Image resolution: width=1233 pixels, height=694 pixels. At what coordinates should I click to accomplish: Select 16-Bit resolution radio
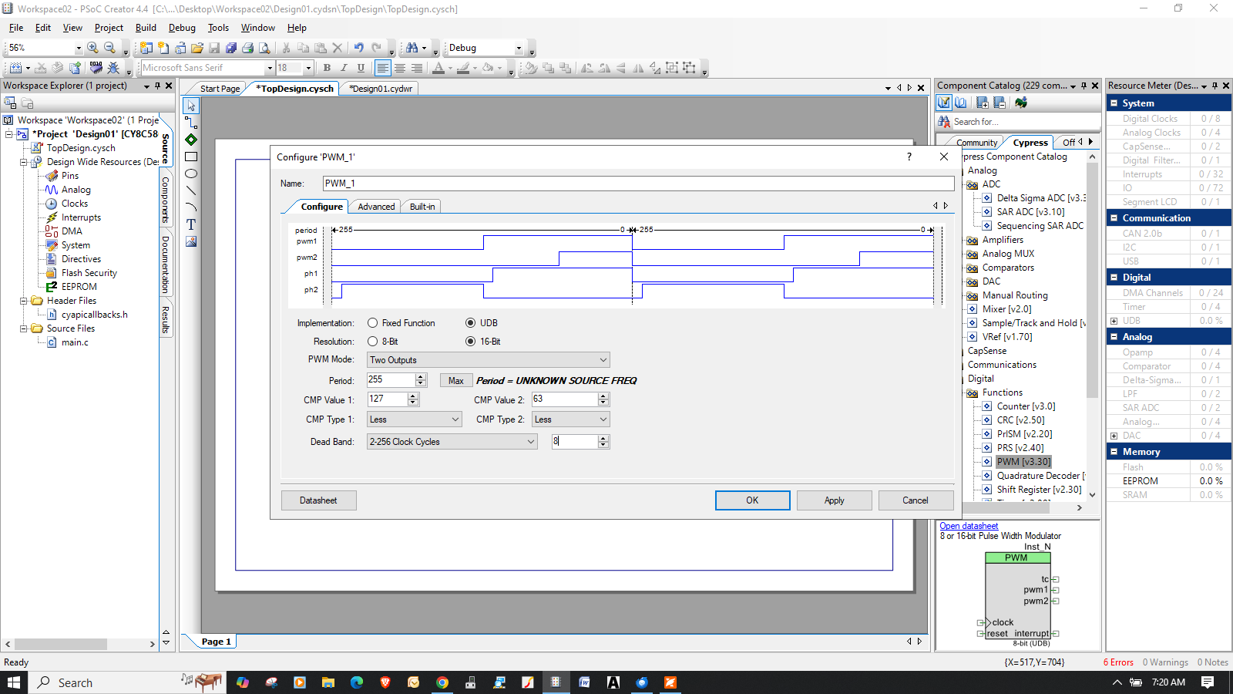pyautogui.click(x=470, y=342)
